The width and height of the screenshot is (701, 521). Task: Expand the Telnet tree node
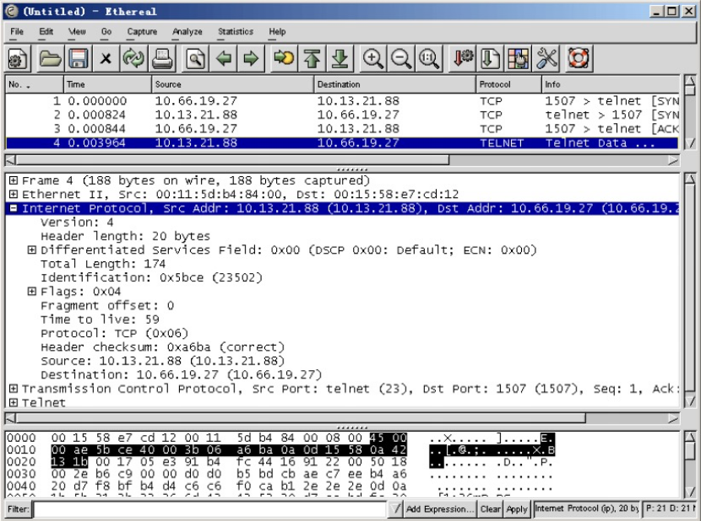click(14, 402)
